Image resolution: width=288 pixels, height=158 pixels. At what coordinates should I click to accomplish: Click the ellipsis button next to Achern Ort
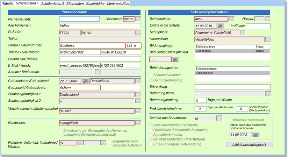138,33
